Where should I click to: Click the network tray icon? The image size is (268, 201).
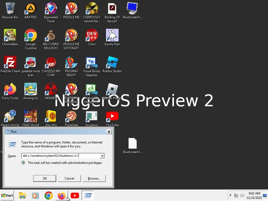pos(236,195)
